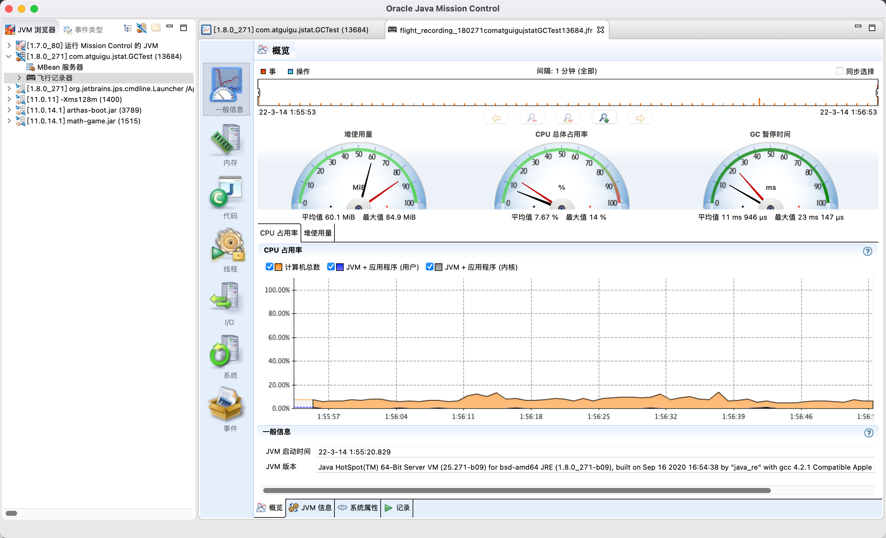Select the 堆使用量 chart tab
The image size is (886, 538).
(x=317, y=233)
